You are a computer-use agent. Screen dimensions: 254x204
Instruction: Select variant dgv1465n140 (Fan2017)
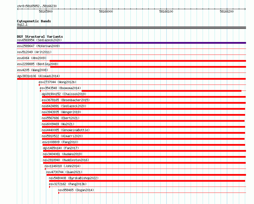coord(61,148)
